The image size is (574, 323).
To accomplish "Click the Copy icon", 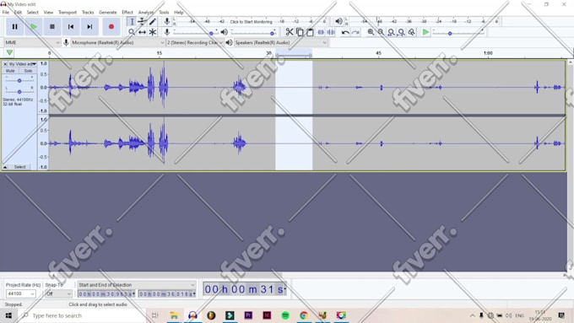I will click(x=300, y=32).
